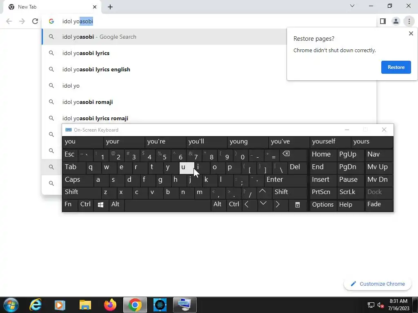This screenshot has height=313, width=418.
Task: Open the keyboard Options key
Action: 323,205
